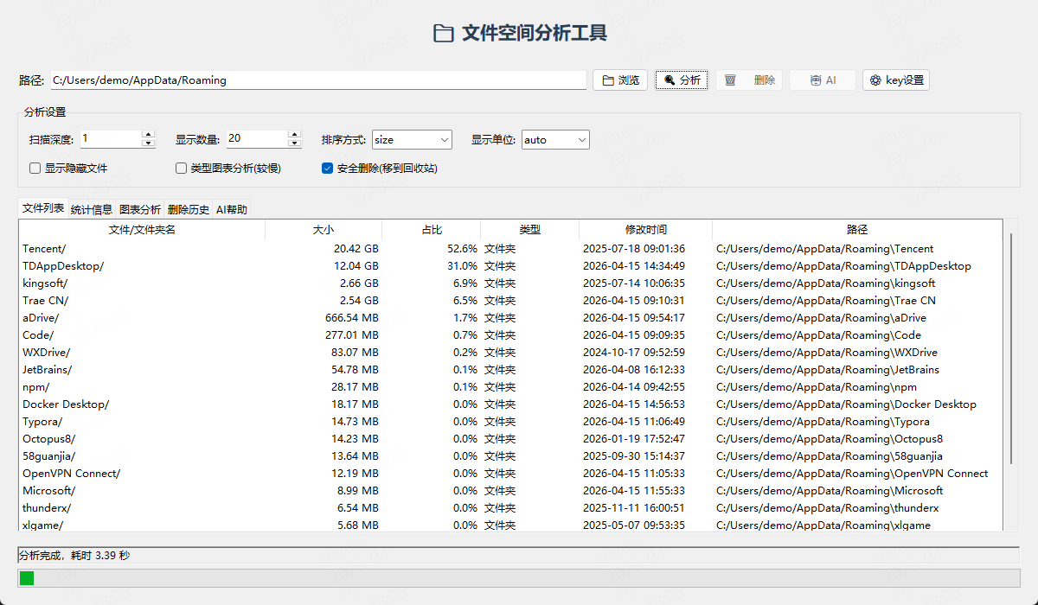Select the Docker Desktop/ folder row

[x=511, y=404]
